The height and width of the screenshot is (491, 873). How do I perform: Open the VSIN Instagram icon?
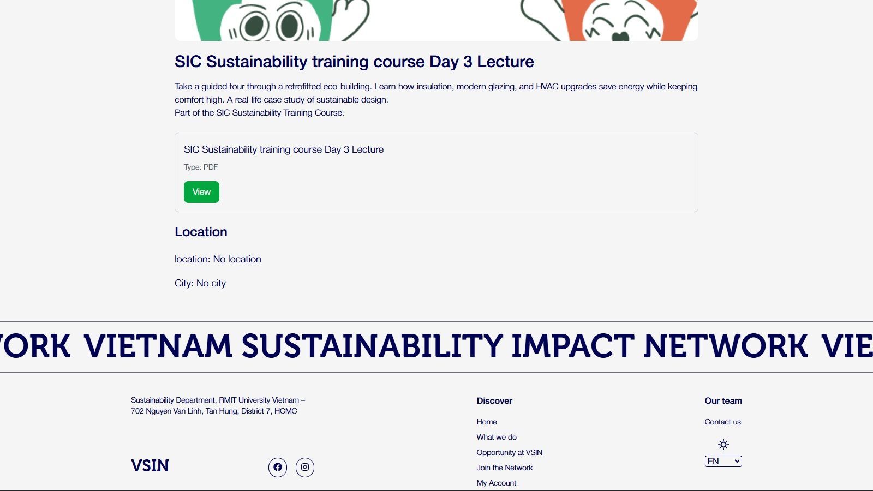[x=305, y=467]
